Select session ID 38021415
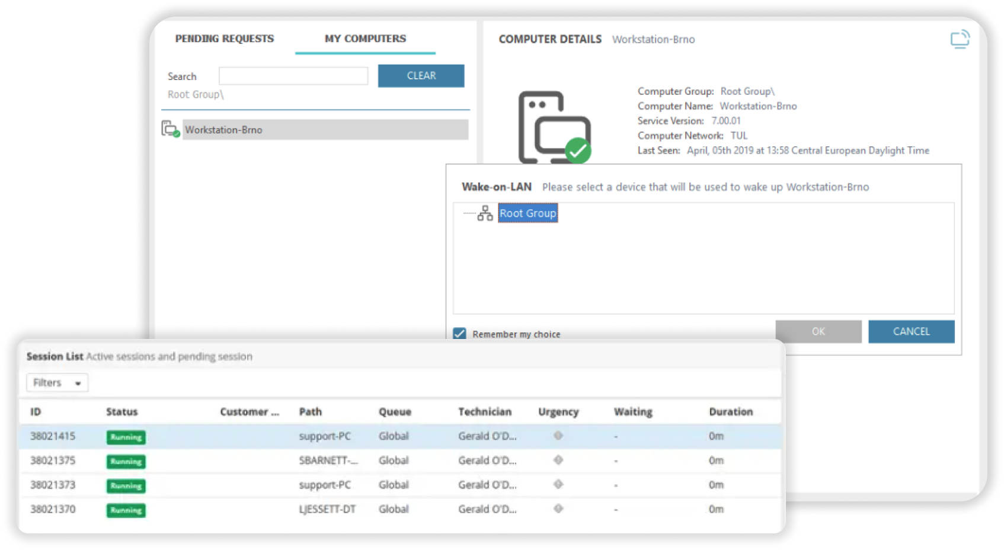This screenshot has height=550, width=1004. pos(53,436)
